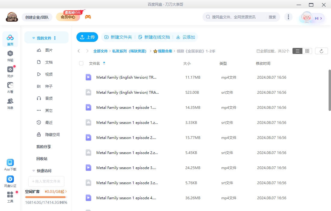Open 文档 category in sidebar

[46, 62]
